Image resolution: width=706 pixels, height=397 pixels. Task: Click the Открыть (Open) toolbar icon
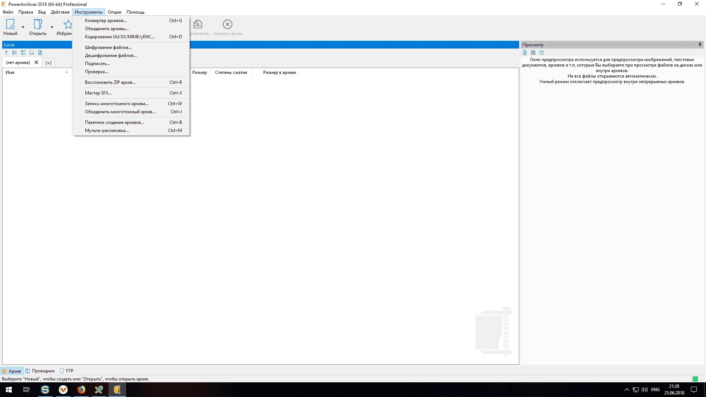pos(38,24)
